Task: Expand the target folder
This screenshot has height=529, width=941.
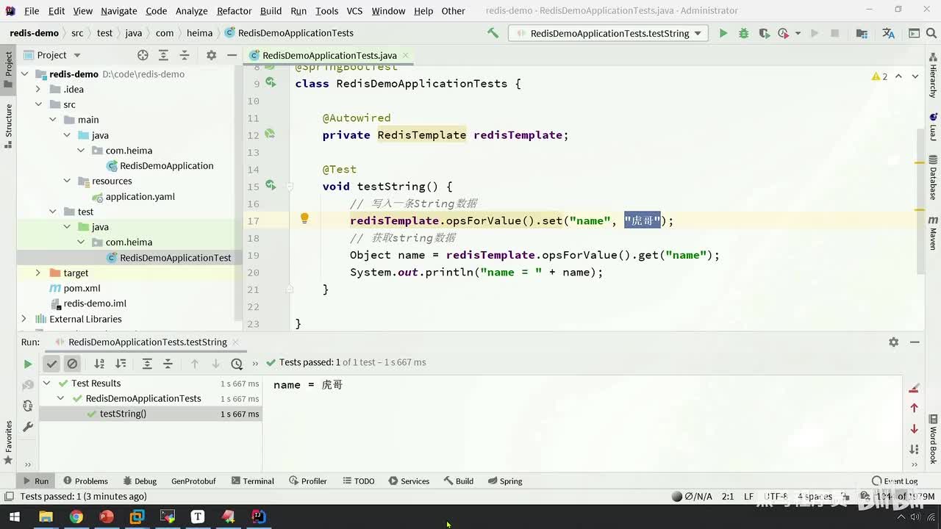Action: click(38, 273)
